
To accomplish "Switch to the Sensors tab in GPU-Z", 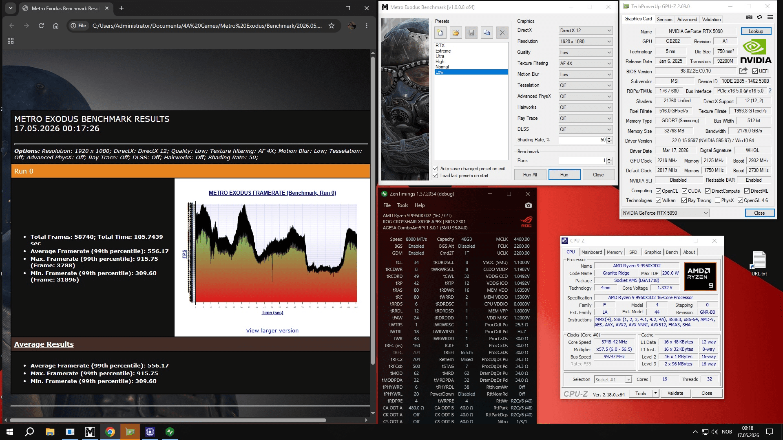I will pyautogui.click(x=664, y=20).
